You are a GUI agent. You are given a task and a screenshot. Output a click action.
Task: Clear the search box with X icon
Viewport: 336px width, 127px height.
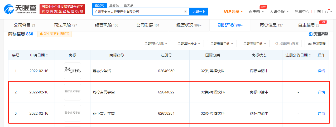(185, 12)
